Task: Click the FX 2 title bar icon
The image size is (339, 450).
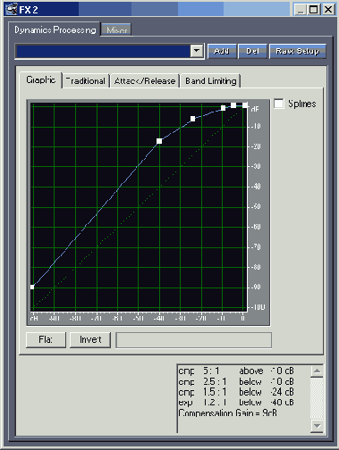Action: (12, 9)
